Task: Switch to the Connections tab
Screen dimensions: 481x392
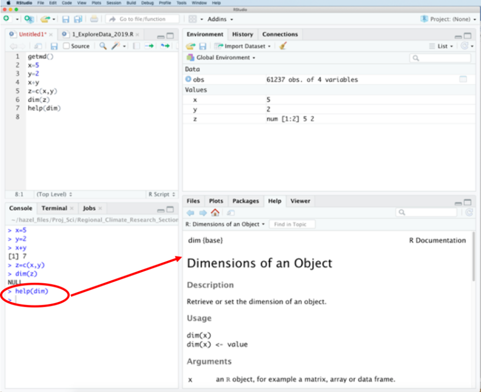Action: (x=280, y=34)
